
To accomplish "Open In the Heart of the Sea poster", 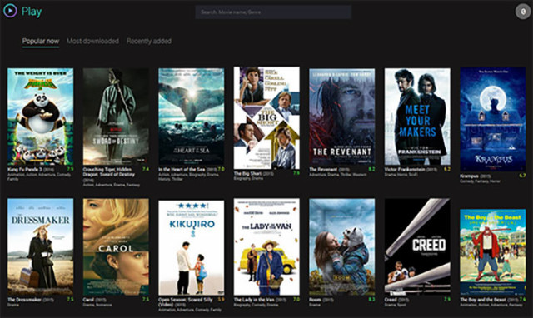I will (192, 117).
